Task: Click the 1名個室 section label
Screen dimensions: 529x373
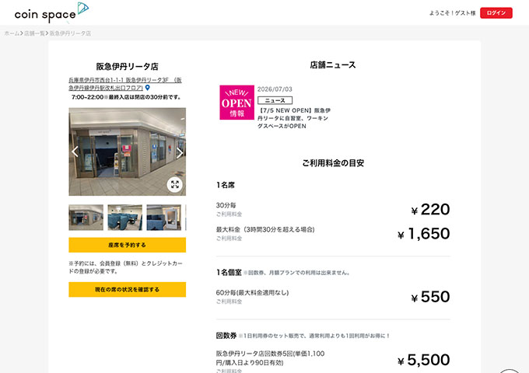Action: (x=229, y=272)
